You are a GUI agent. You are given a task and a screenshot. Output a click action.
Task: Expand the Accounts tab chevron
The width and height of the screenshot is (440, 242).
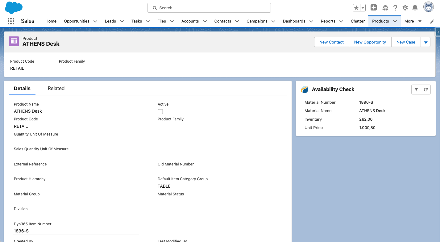(x=205, y=21)
